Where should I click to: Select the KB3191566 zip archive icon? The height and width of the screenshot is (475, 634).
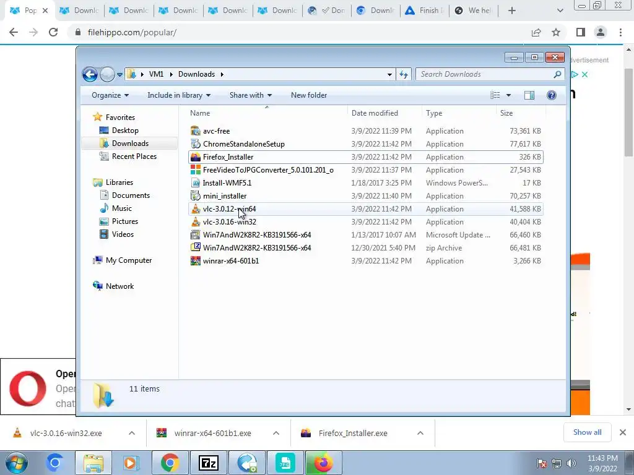[x=195, y=247]
